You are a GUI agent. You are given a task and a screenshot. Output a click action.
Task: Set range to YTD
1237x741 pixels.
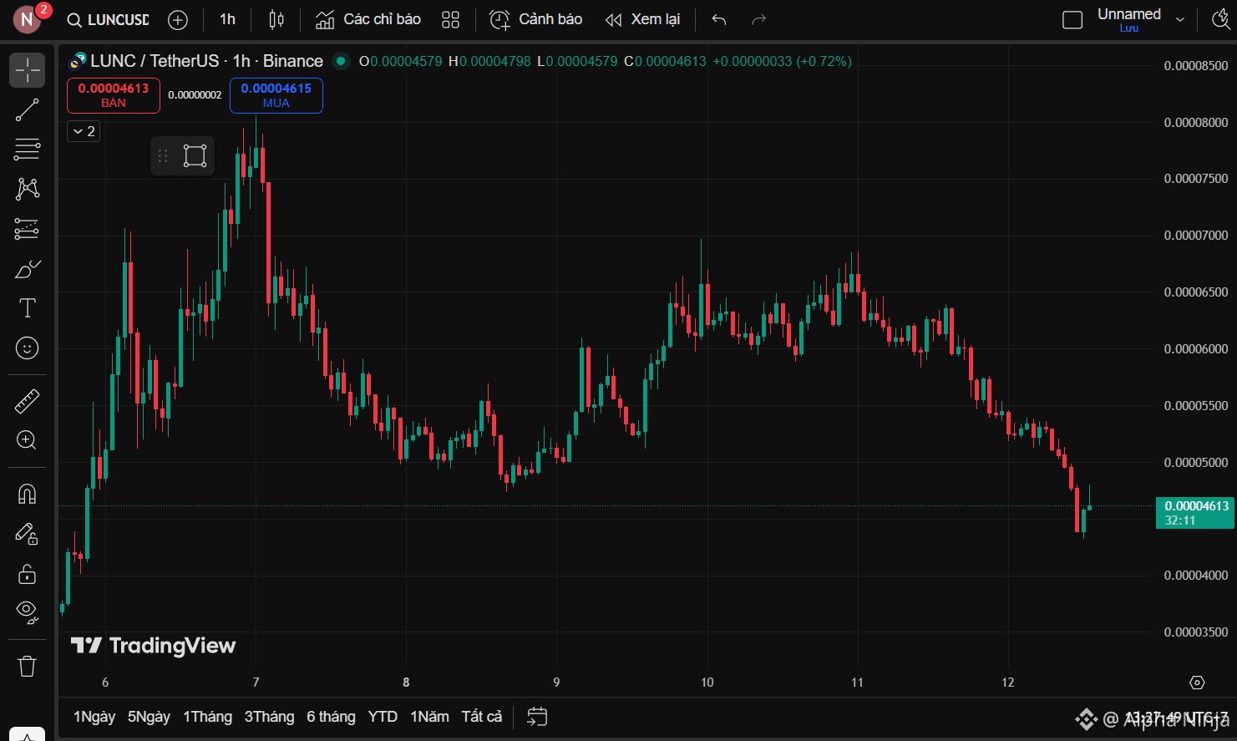[383, 717]
